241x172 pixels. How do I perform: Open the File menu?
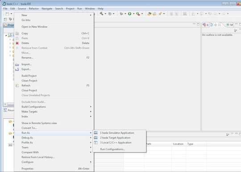(5, 8)
